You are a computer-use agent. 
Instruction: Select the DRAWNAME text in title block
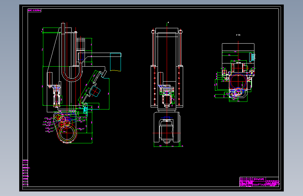click(259, 179)
